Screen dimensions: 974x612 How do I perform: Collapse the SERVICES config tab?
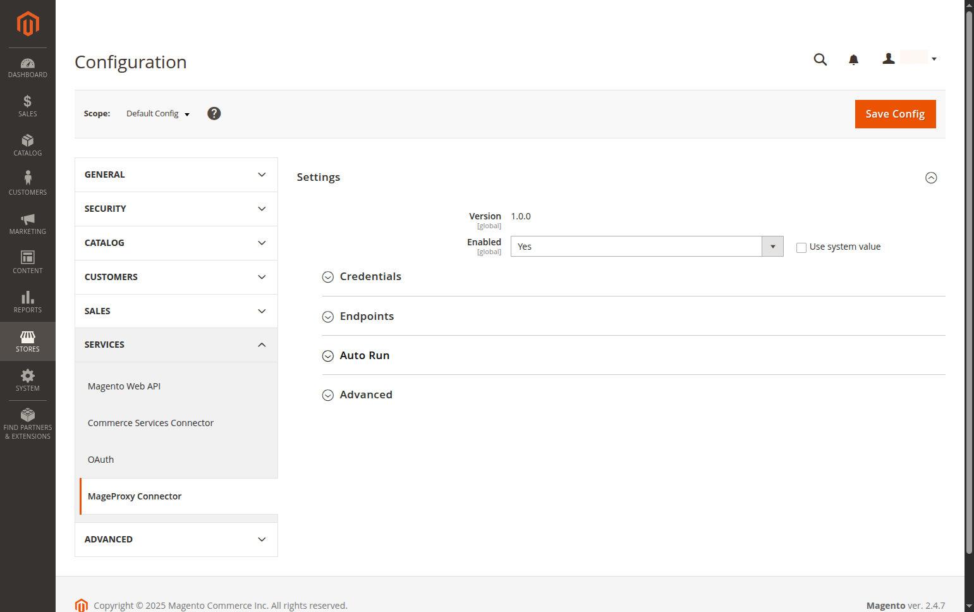[176, 345]
